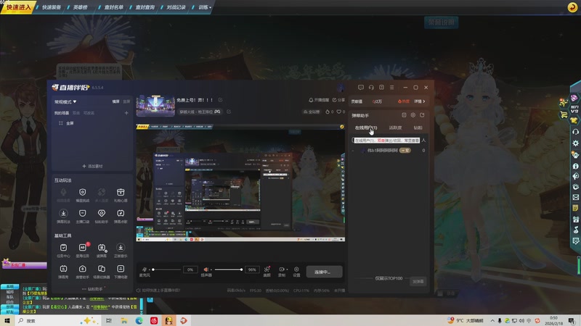Image resolution: width=581 pixels, height=326 pixels.
Task: Open 下播电影 icon in basic tools
Action: pyautogui.click(x=121, y=271)
